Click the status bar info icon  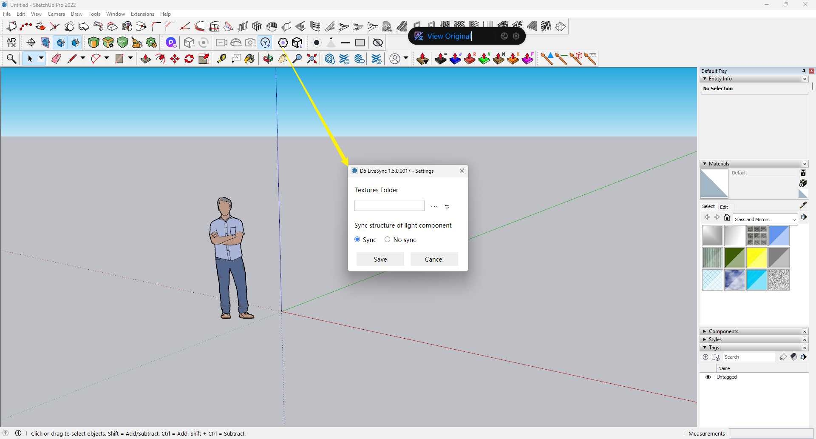pyautogui.click(x=18, y=433)
